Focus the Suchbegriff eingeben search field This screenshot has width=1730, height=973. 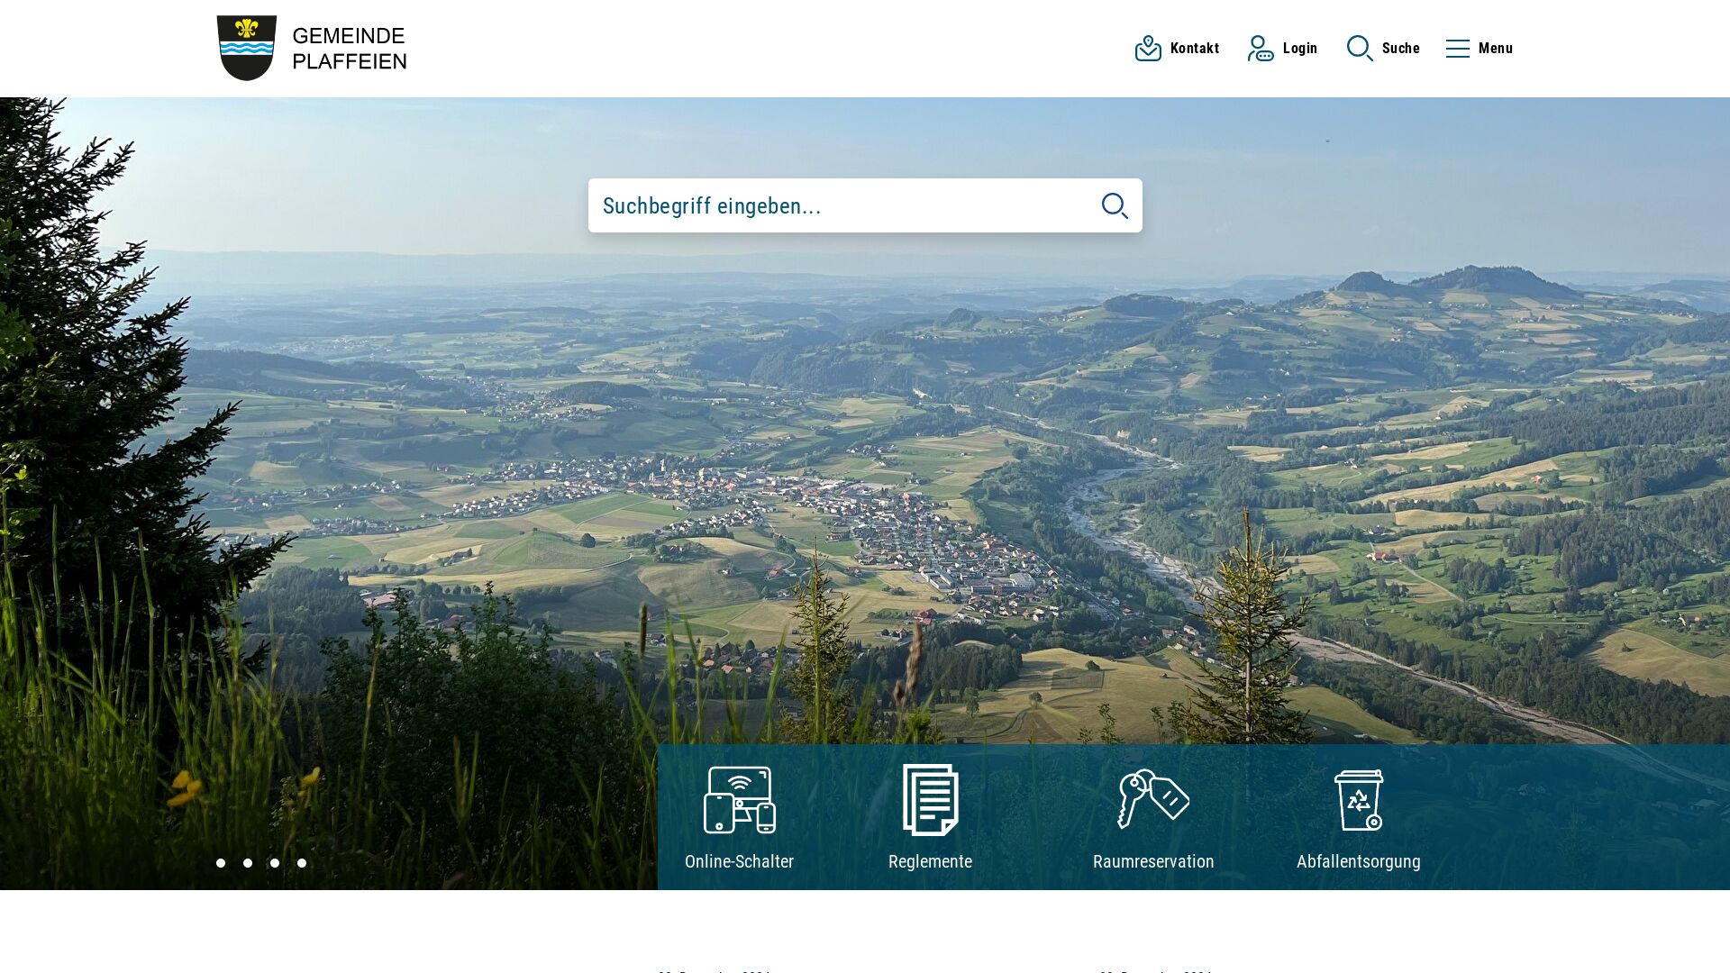[x=865, y=205]
